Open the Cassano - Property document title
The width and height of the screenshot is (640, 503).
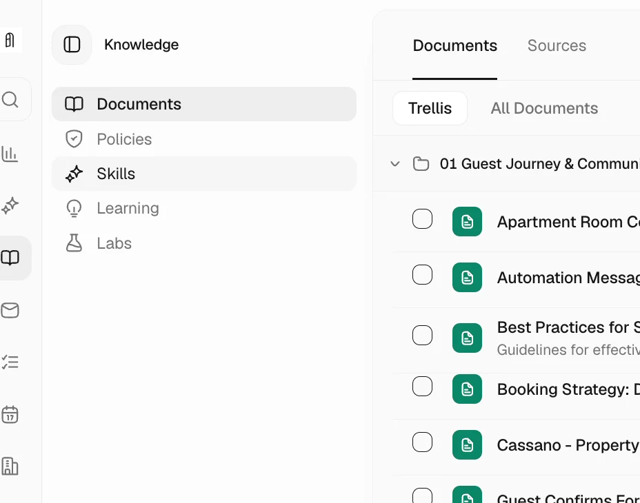(x=568, y=445)
